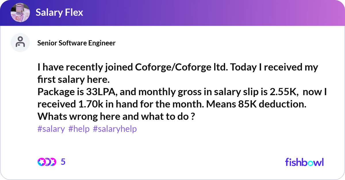
Task: Click the rightmost star reaction icon
Action: pos(53,162)
